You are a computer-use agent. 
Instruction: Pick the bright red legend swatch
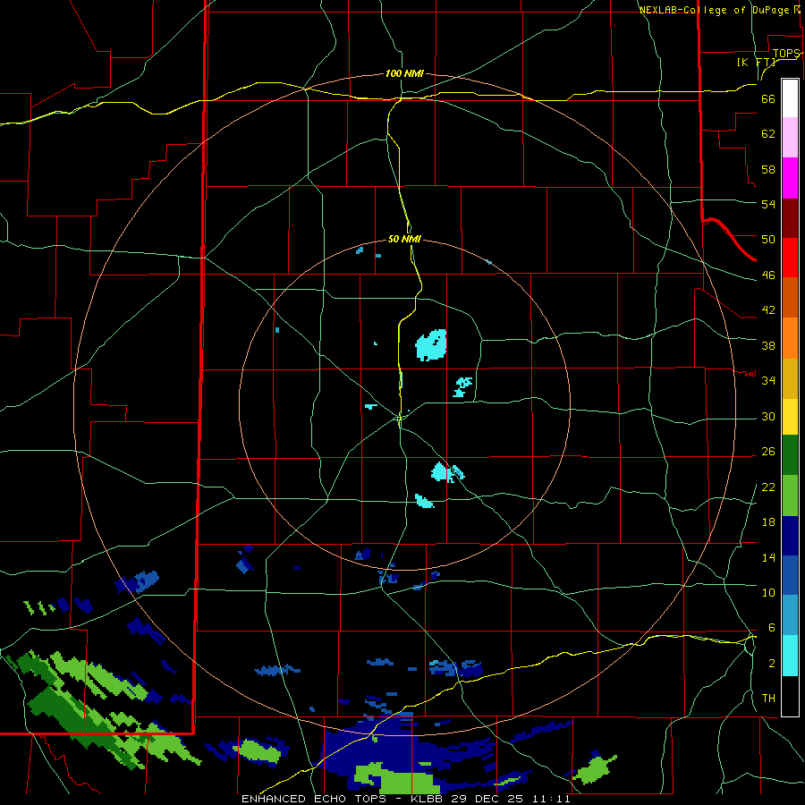[x=790, y=258]
